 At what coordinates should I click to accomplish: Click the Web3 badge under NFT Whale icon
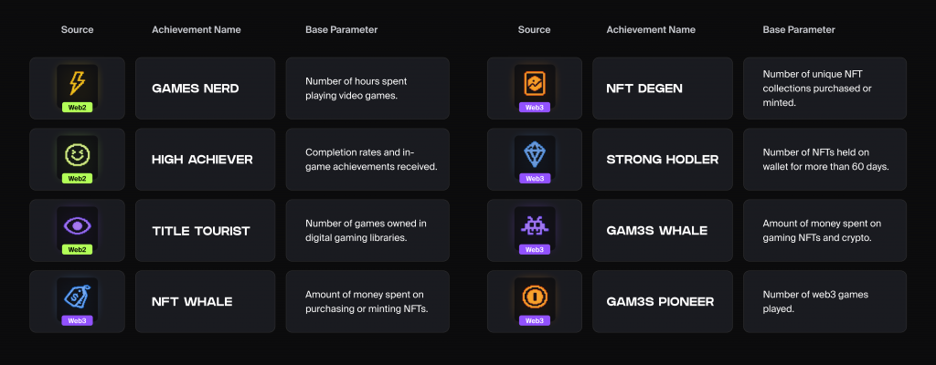point(77,320)
